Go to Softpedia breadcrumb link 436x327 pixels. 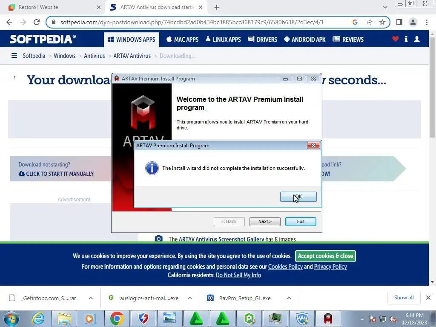point(34,56)
